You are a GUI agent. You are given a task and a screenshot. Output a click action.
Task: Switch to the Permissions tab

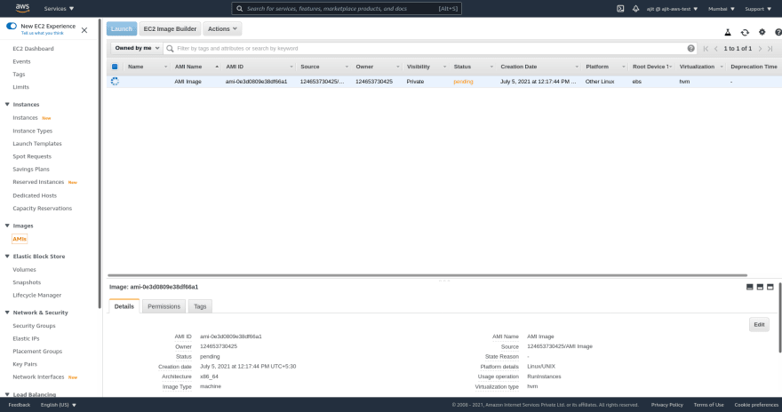(x=164, y=306)
